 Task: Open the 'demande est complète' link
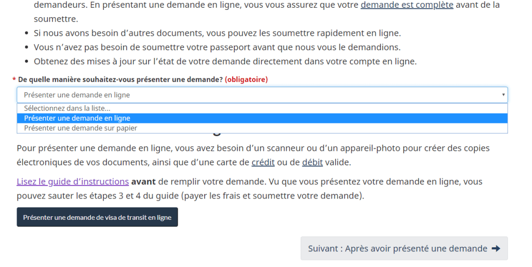coord(407,5)
